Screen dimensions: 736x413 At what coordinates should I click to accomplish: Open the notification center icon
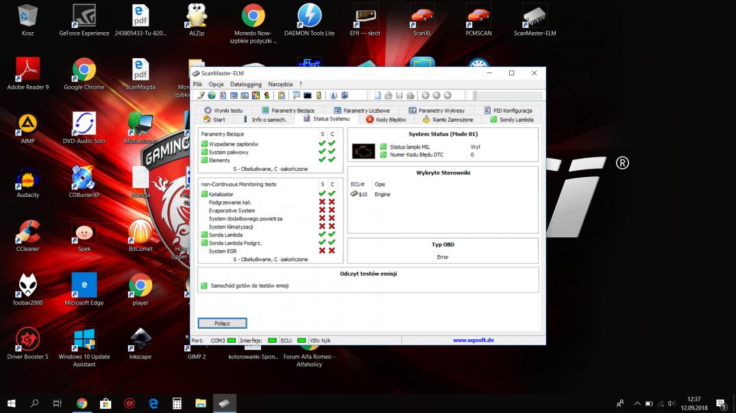(x=721, y=403)
